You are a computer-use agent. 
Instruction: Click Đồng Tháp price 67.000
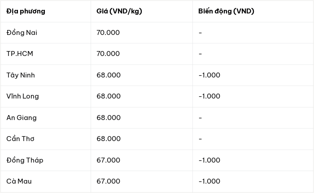[x=109, y=160]
